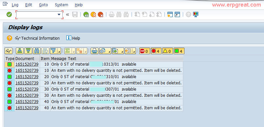Create a new session via the window icon
The width and height of the screenshot is (264, 127).
(170, 15)
